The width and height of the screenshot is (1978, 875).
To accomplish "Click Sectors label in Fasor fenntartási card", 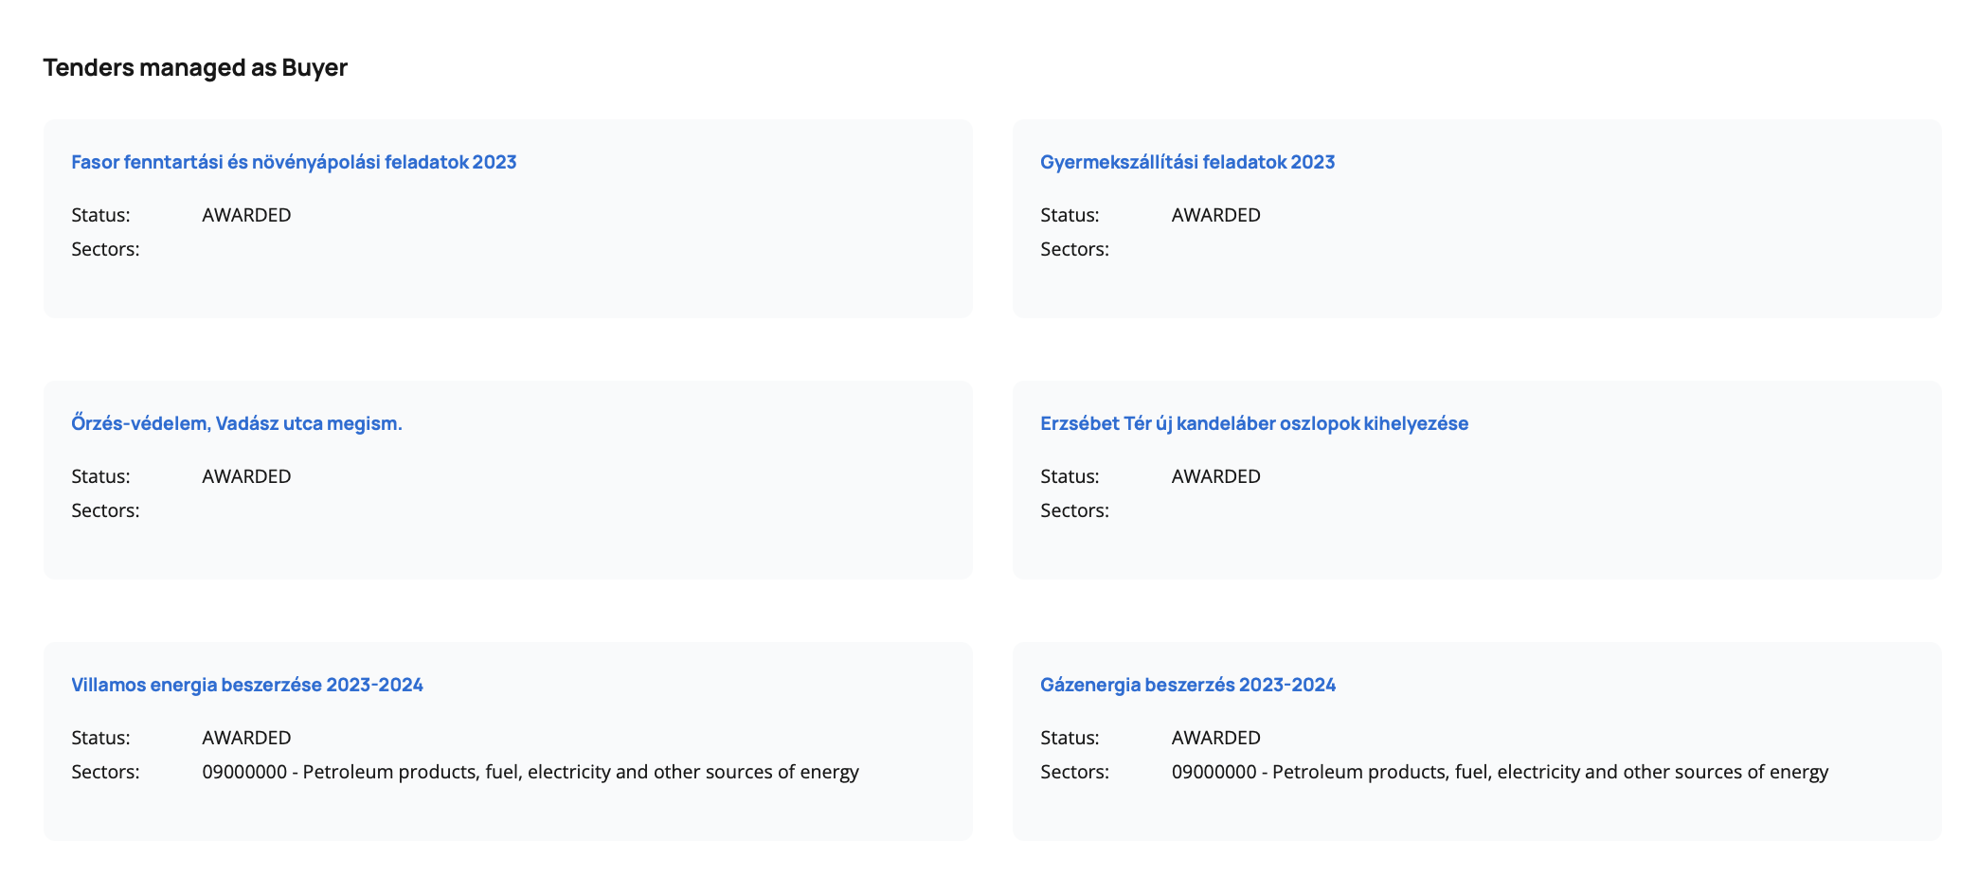I will (x=105, y=249).
